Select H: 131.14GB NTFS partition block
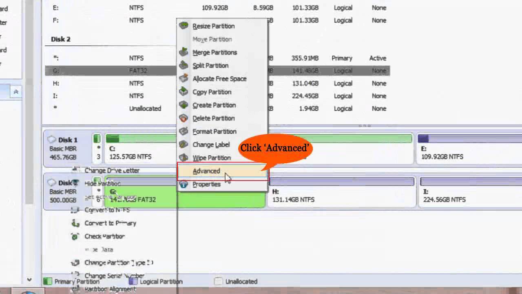Viewport: 522px width, 294px height. (341, 192)
